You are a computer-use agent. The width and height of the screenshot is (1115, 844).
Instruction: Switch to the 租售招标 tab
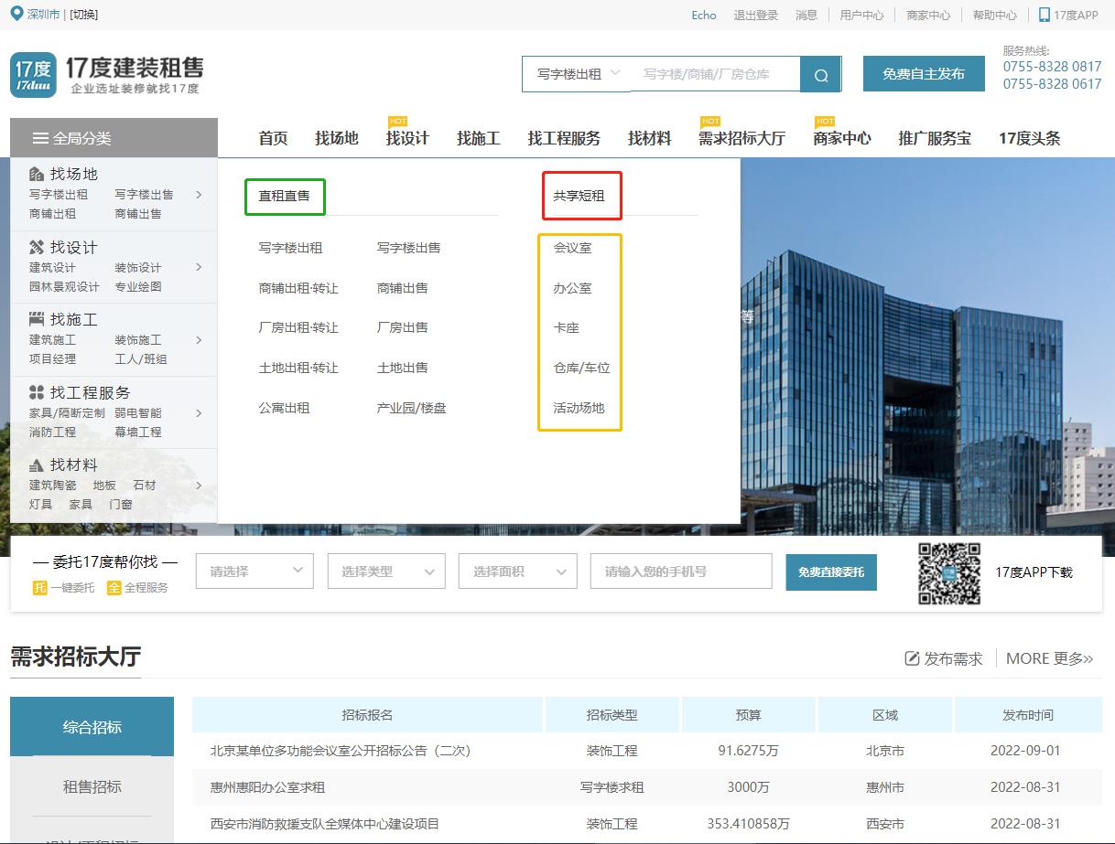tap(91, 786)
